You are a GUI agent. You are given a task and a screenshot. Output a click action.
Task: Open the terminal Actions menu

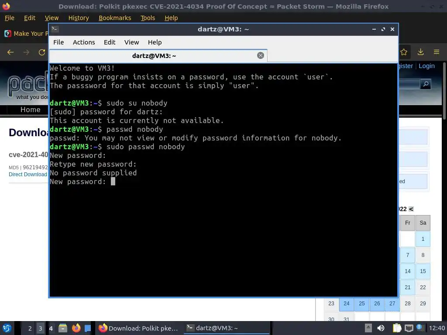pos(84,42)
